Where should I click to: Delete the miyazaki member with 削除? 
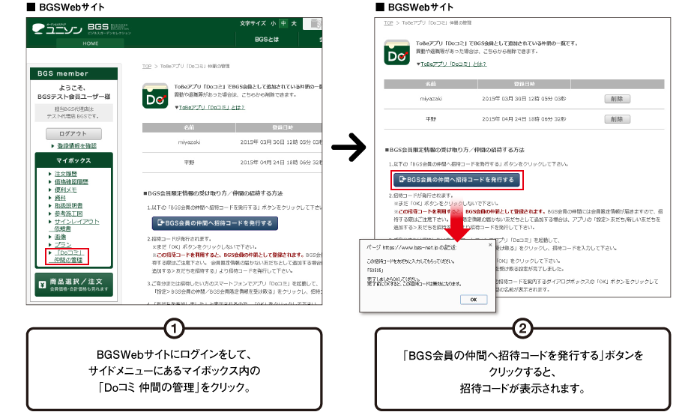(617, 99)
